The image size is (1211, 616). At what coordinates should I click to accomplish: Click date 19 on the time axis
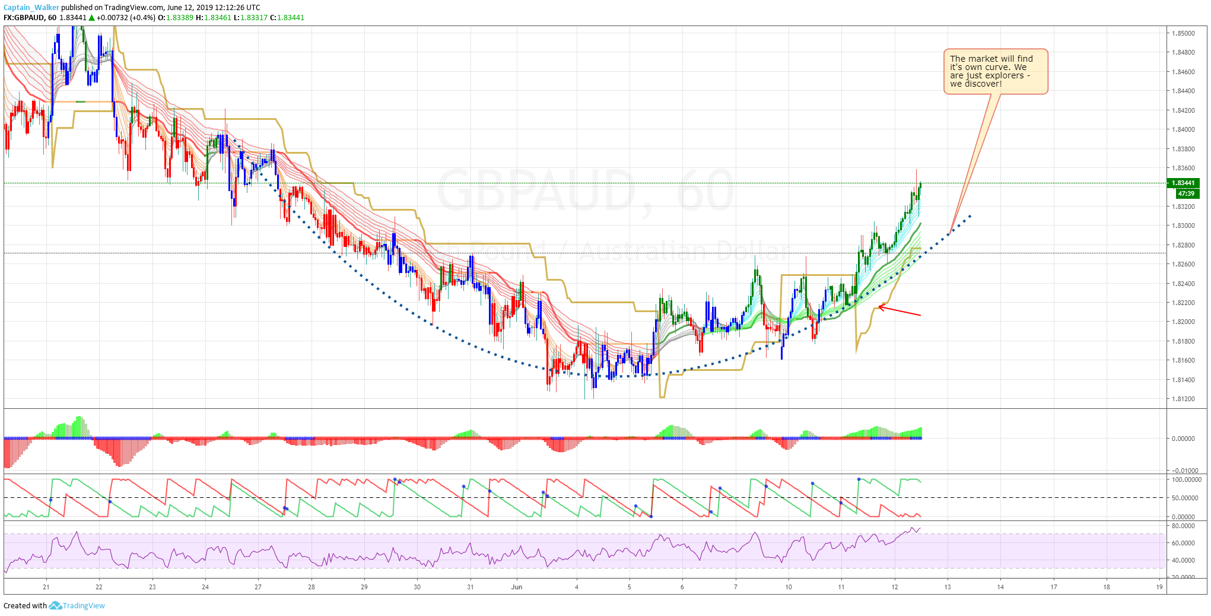[x=1159, y=587]
